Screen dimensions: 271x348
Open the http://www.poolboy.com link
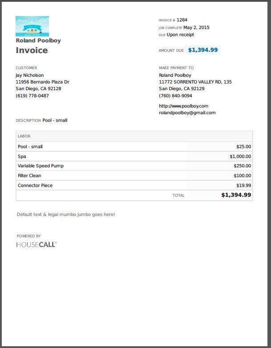(183, 106)
